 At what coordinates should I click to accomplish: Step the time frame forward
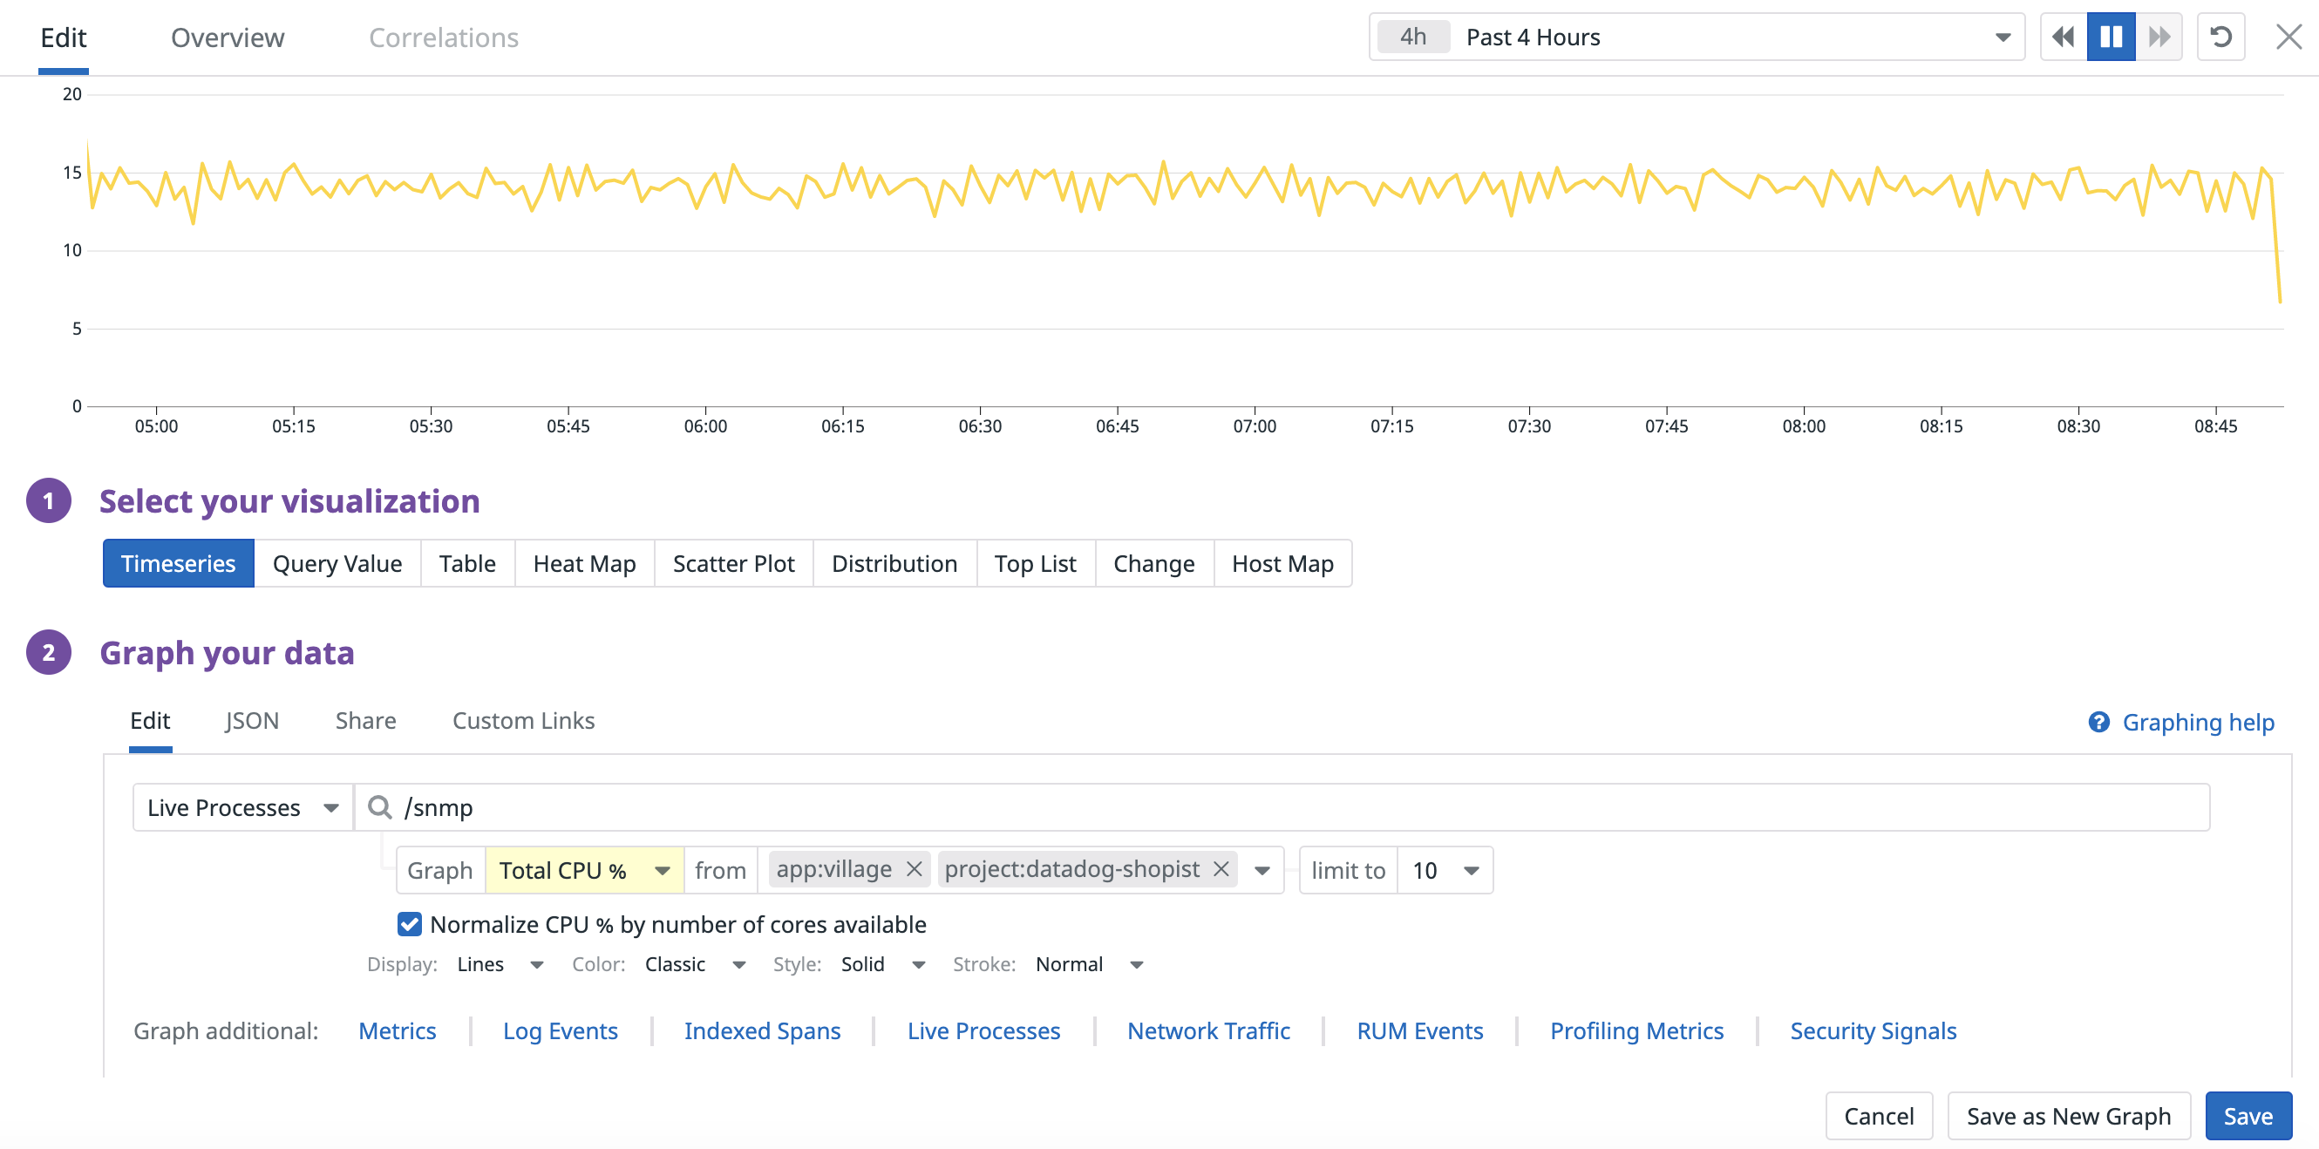(2159, 37)
